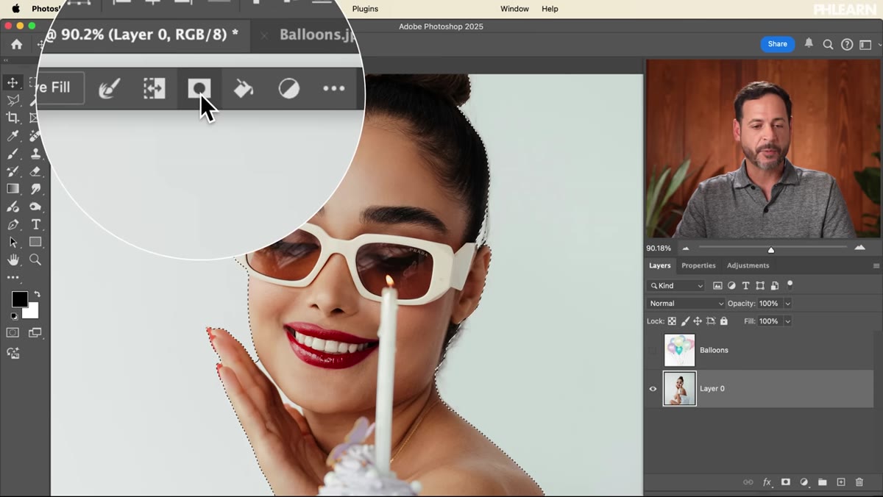Screen dimensions: 883x497
Task: Select the Adjustment Brush tool
Action: click(13, 207)
